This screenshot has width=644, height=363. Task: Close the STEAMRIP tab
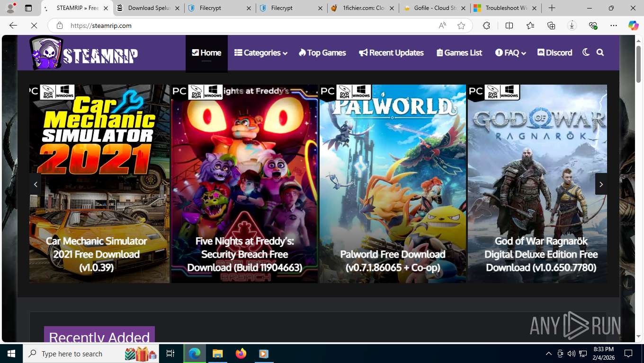106,8
